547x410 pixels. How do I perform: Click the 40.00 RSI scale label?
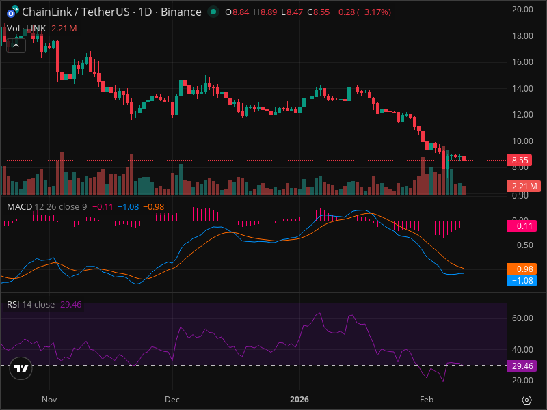522,349
